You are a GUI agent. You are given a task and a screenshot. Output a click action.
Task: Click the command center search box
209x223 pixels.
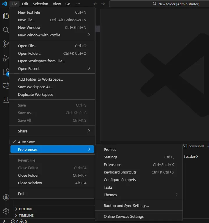pyautogui.click(x=159, y=4)
